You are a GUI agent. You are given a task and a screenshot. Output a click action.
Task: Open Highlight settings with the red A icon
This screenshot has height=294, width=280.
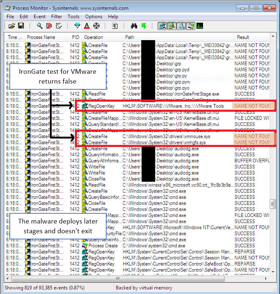pyautogui.click(x=86, y=26)
